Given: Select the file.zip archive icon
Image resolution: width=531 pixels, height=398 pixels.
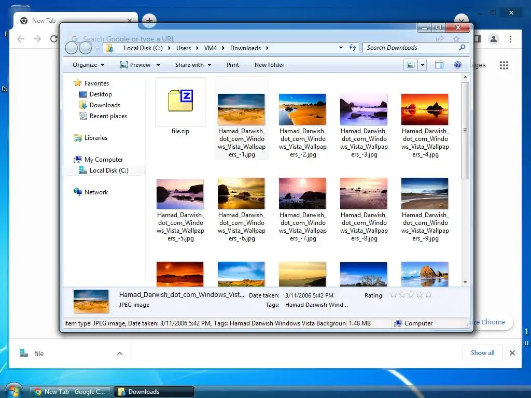Looking at the screenshot, I should (180, 102).
